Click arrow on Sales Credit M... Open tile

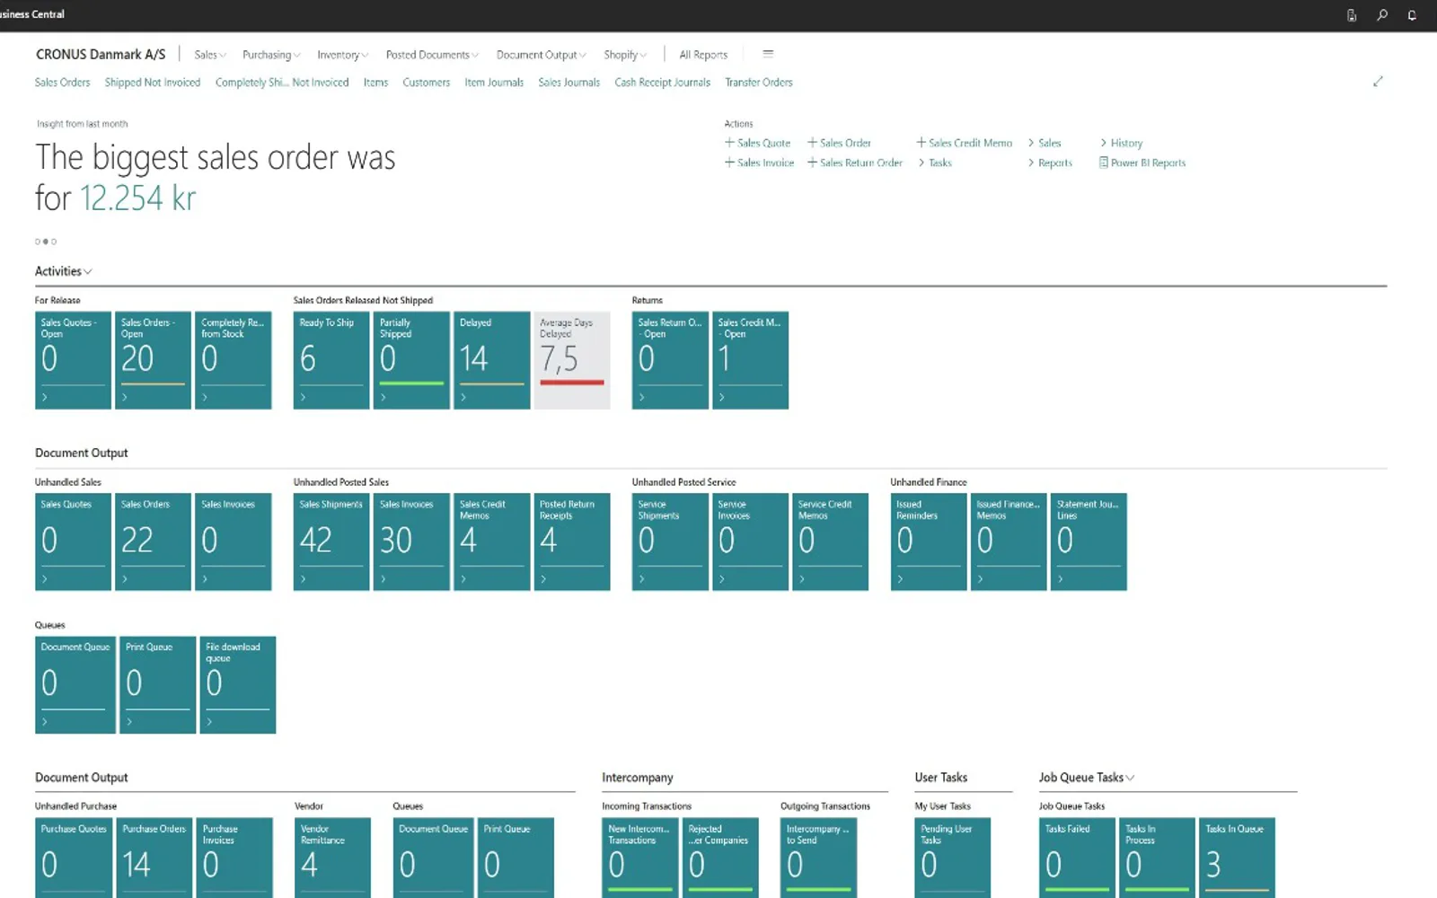(722, 397)
